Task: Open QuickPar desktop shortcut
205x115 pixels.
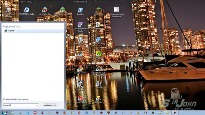Action: (x=98, y=85)
